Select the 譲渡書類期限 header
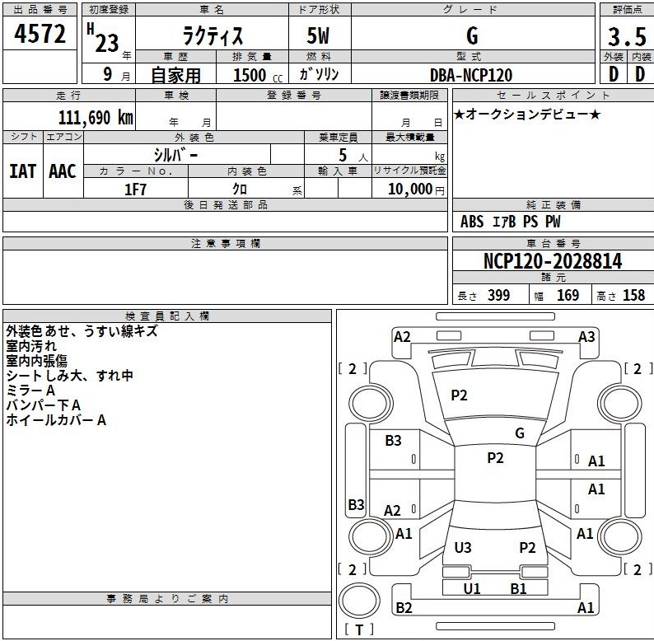Screen dimensions: 654x641 point(409,95)
